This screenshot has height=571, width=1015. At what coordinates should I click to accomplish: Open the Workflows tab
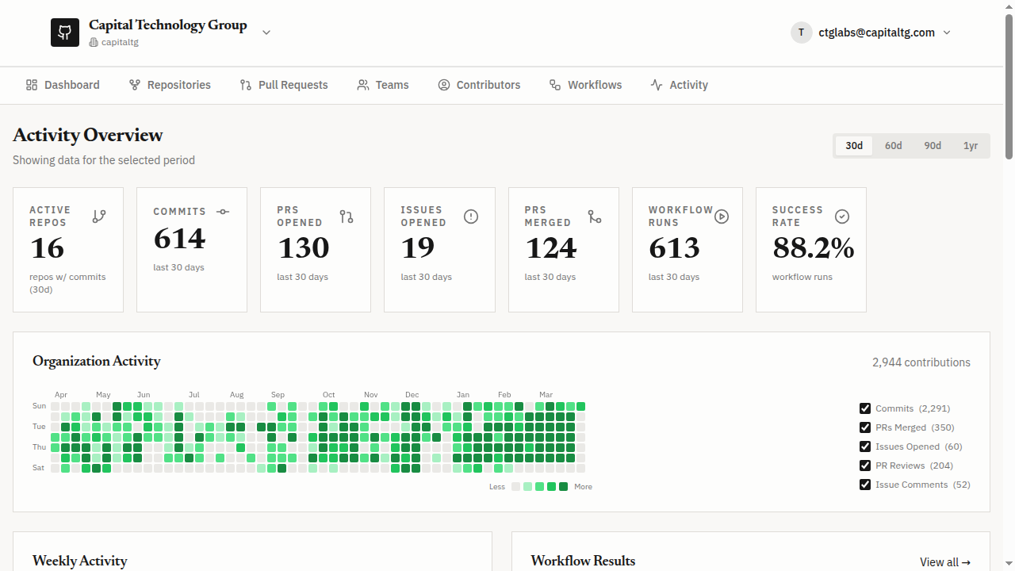tap(585, 85)
